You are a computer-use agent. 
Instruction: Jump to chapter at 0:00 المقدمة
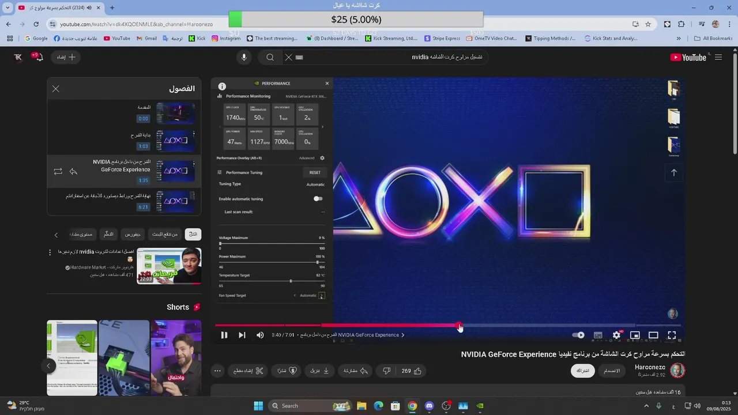(x=124, y=114)
